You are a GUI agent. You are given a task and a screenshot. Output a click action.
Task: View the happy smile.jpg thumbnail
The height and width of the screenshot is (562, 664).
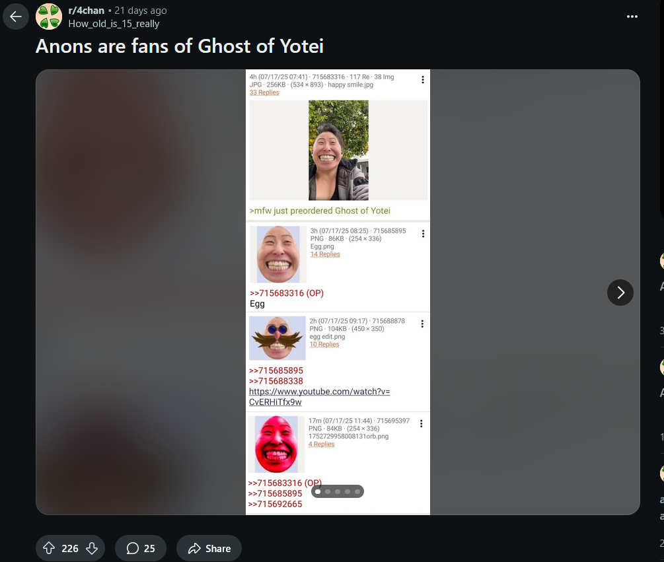338,150
